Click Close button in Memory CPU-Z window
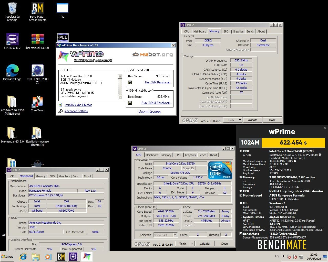Screen dimensions: 328x262 point(272,120)
